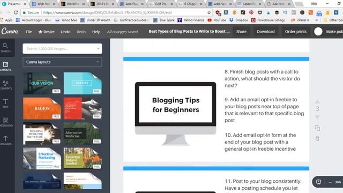Open the Text panel in sidebar
Screen dimensions: 343x193
tap(5, 103)
